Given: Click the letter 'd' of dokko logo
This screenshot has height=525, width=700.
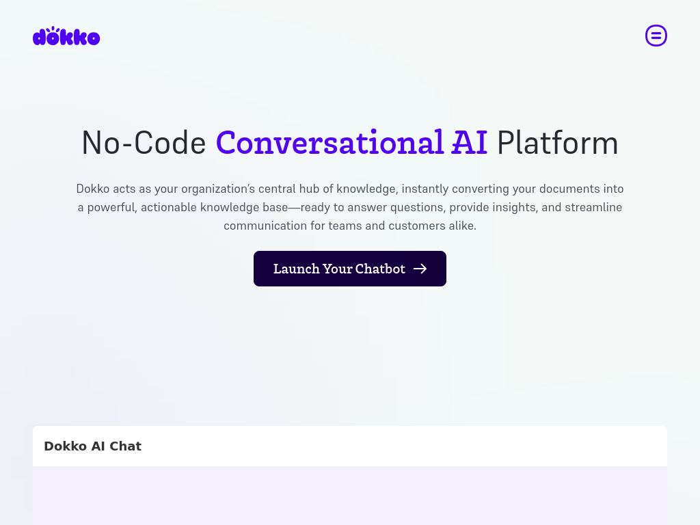Looking at the screenshot, I should (39, 37).
